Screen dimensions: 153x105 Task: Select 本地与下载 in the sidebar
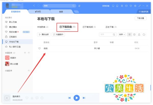coord(17,42)
